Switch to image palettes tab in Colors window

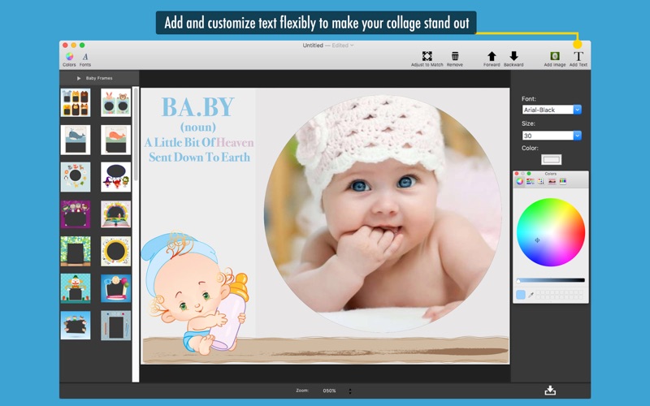[552, 181]
